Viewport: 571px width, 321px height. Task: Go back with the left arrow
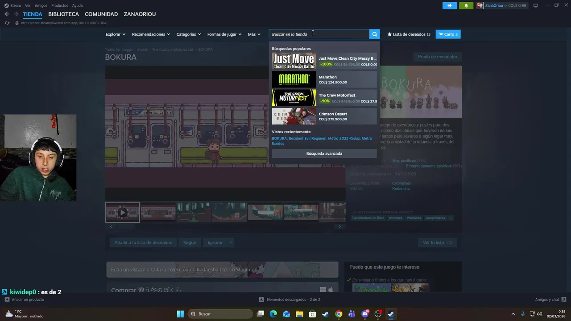[x=7, y=14]
